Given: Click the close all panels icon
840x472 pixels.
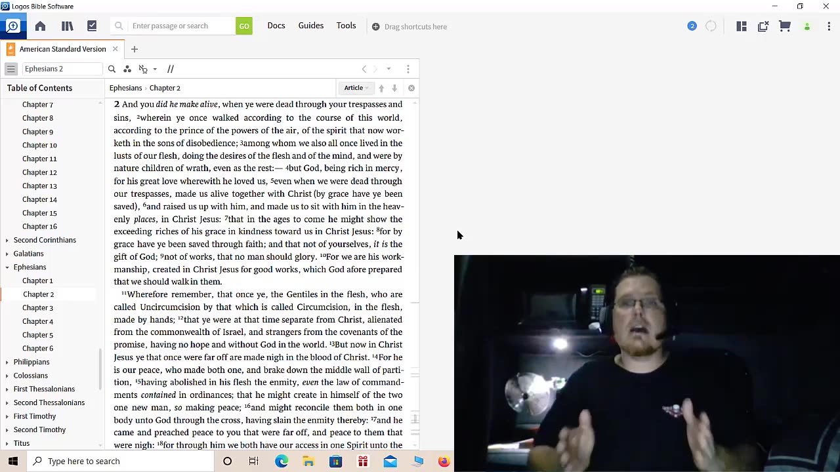Looking at the screenshot, I should tap(763, 26).
